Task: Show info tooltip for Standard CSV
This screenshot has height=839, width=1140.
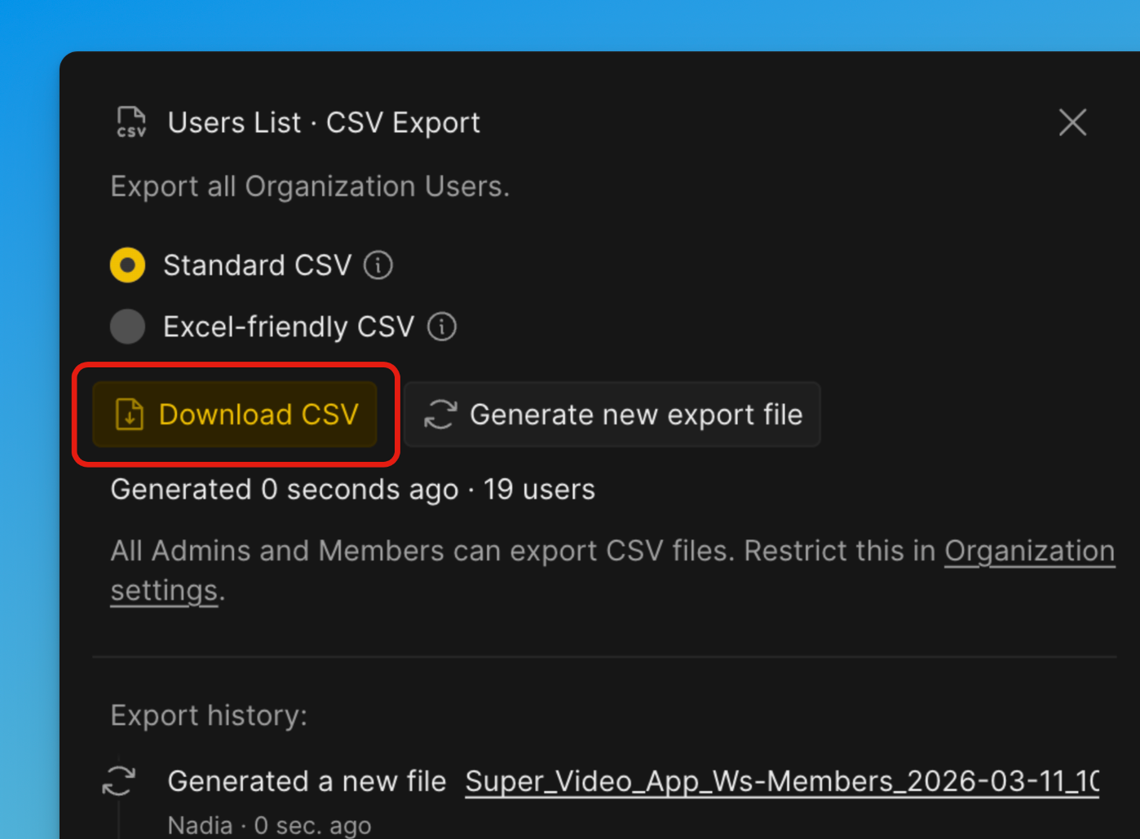Action: coord(378,266)
